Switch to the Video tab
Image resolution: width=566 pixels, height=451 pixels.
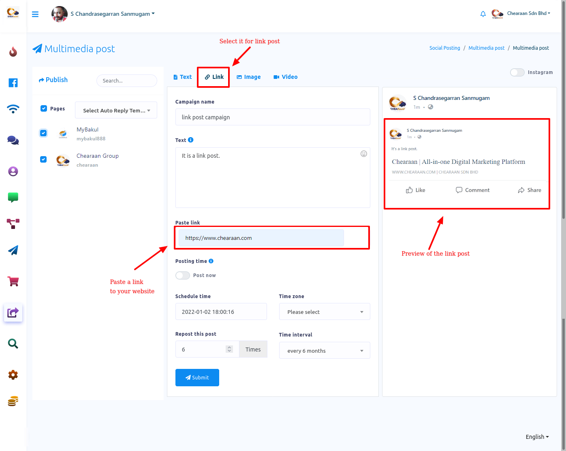tap(286, 77)
